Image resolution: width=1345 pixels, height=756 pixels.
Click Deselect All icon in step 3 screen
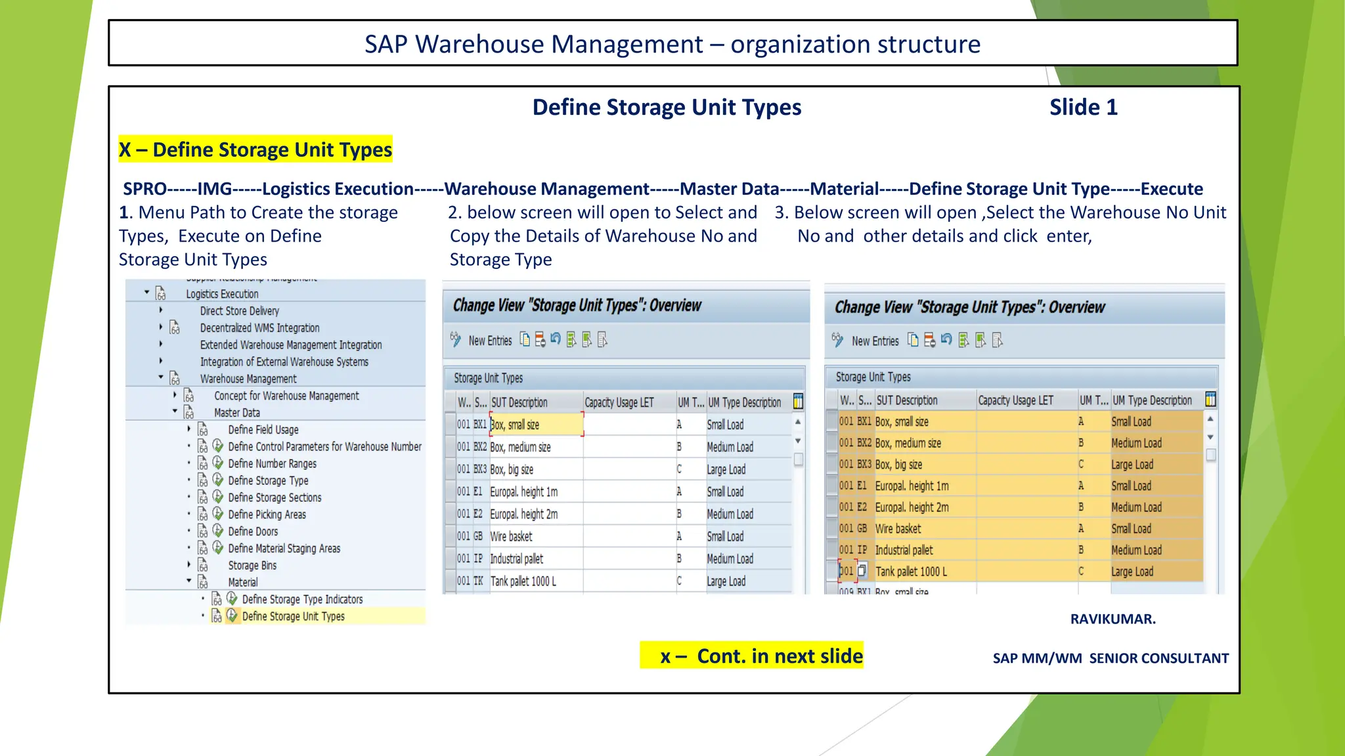tap(998, 340)
